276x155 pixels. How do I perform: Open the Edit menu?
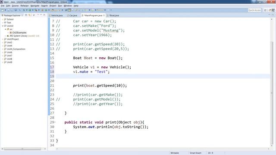pyautogui.click(x=8, y=6)
